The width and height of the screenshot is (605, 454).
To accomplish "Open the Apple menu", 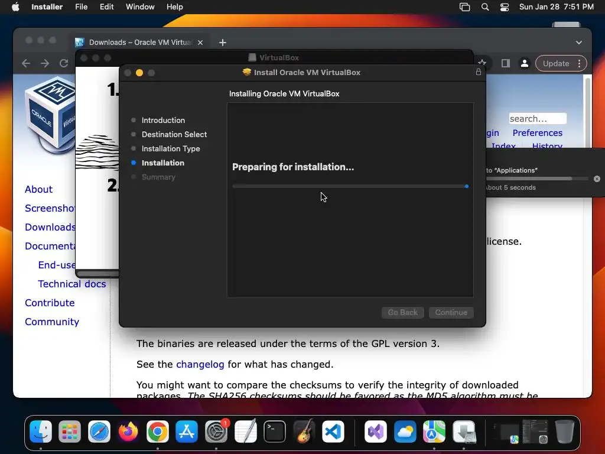I will [15, 7].
